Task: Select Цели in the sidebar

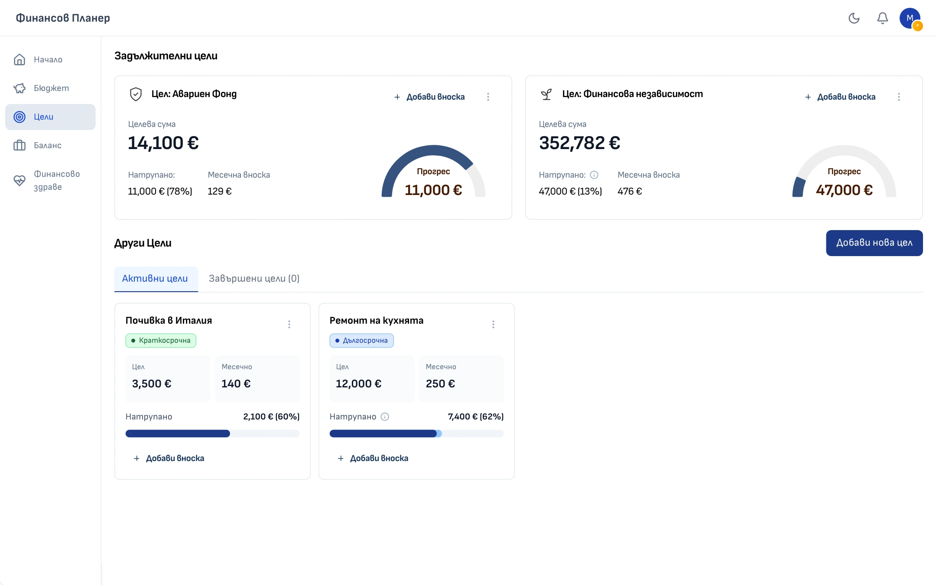Action: click(x=50, y=117)
